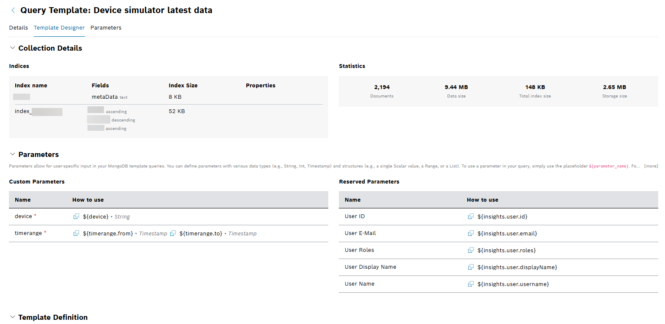Open the Details tab
The image size is (665, 324).
(x=19, y=28)
